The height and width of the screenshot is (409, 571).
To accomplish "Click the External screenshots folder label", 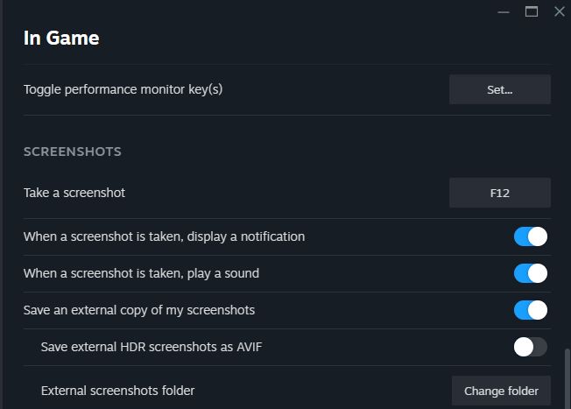I will [117, 391].
